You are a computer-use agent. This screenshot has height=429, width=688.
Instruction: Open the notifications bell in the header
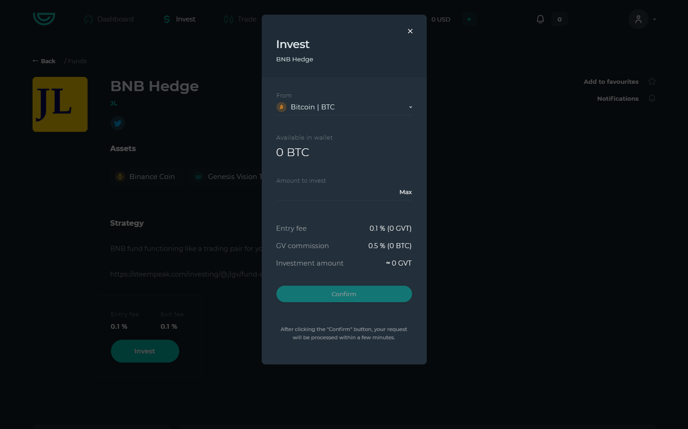tap(540, 19)
